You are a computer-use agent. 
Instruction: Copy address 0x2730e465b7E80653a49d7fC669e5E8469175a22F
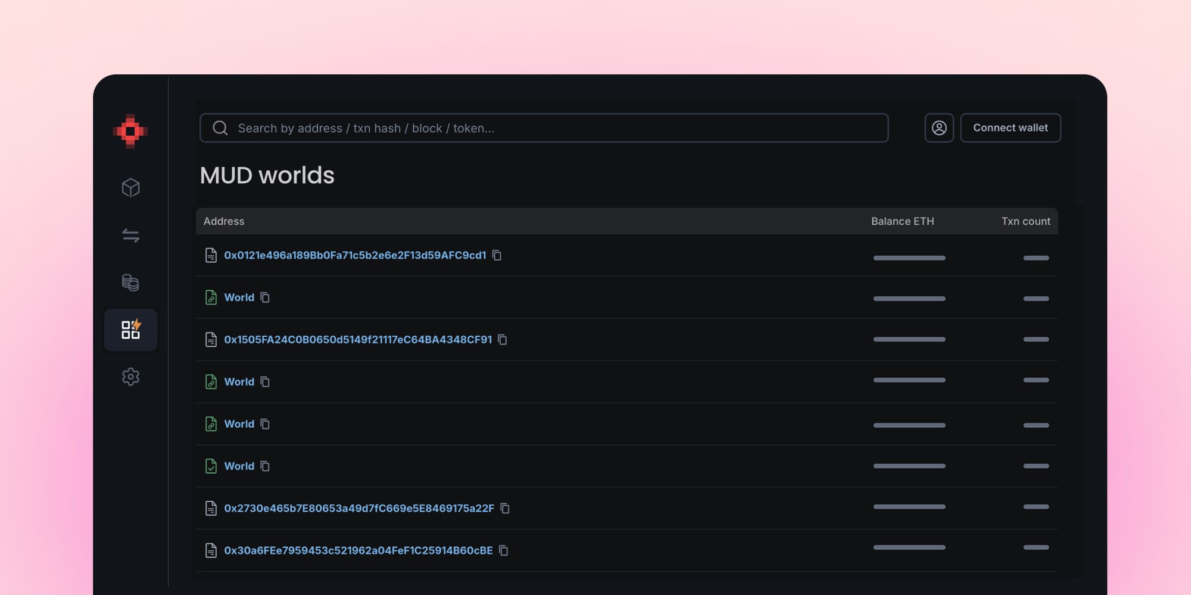click(x=504, y=508)
